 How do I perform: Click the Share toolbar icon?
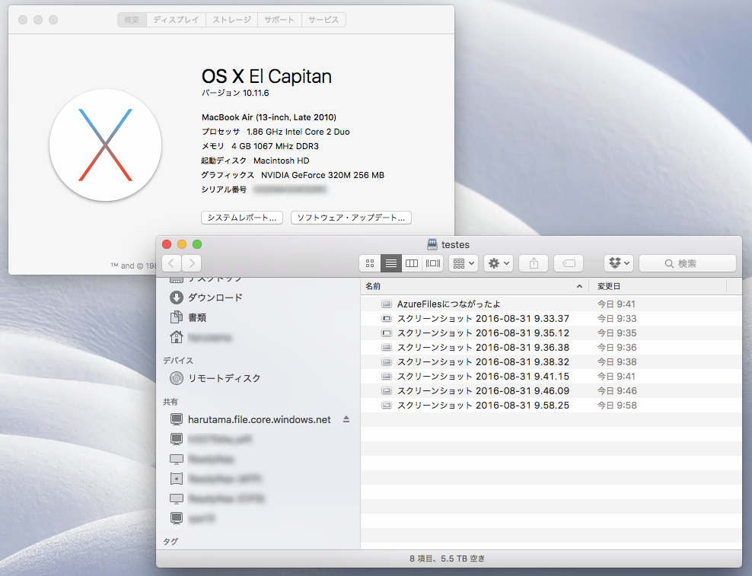[x=534, y=263]
